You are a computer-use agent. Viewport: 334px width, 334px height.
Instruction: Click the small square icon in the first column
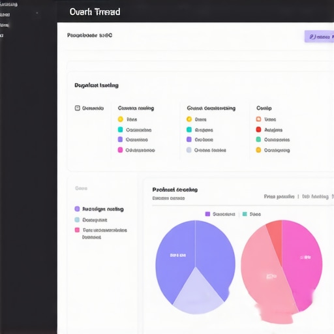point(78,108)
